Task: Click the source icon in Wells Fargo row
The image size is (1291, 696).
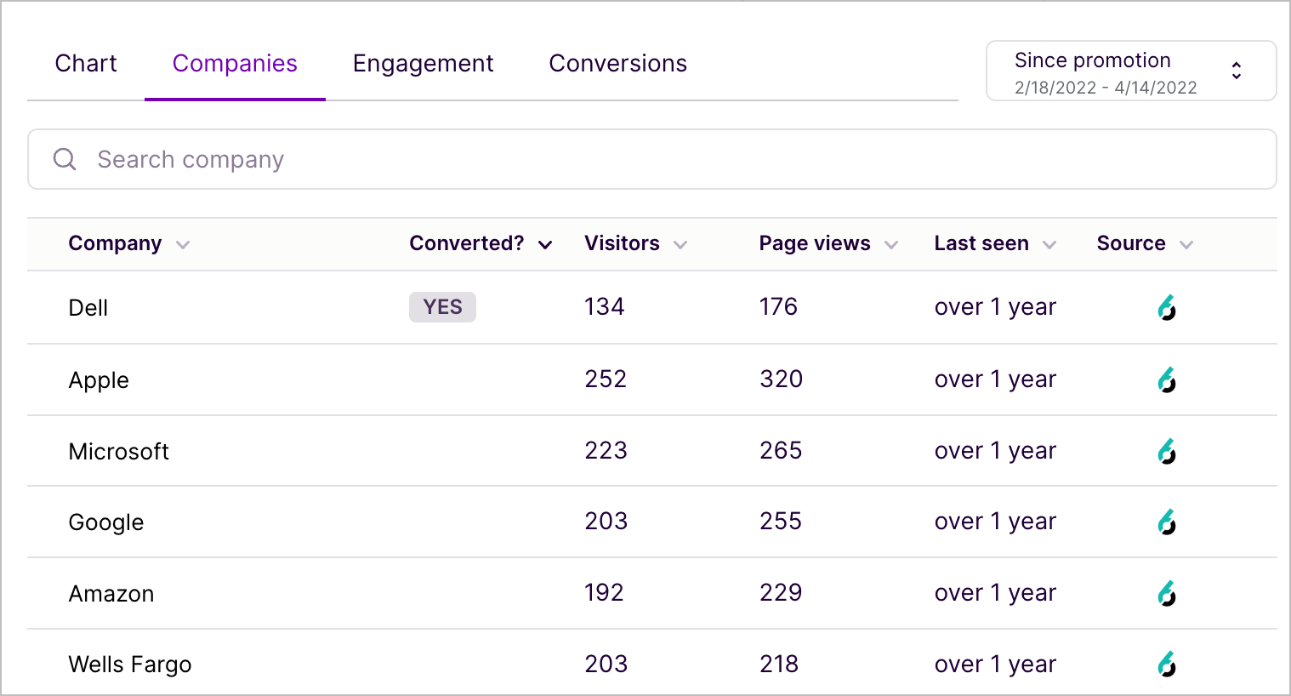Action: pos(1167,664)
